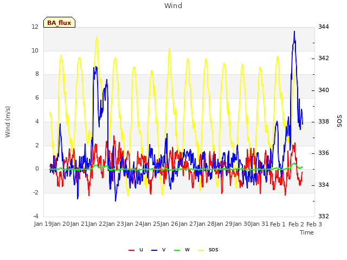
Task: Click the right-side SOS axis title
Action: (339, 121)
